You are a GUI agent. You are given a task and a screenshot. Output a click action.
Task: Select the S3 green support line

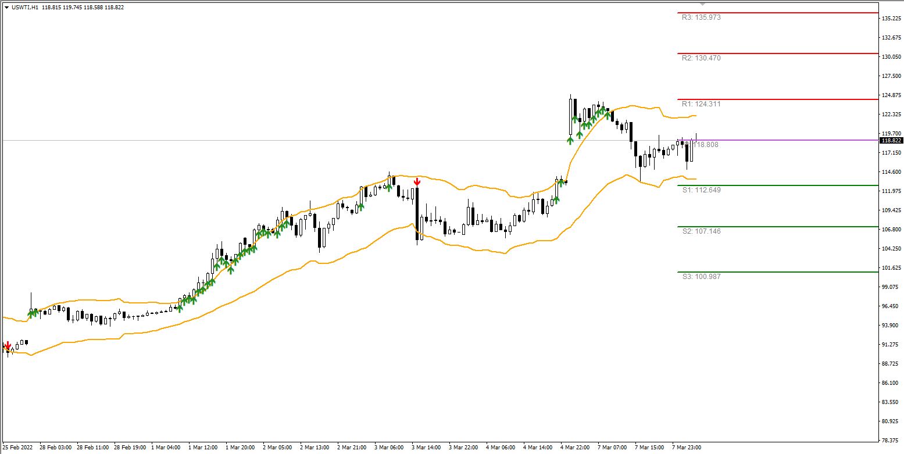(x=778, y=272)
